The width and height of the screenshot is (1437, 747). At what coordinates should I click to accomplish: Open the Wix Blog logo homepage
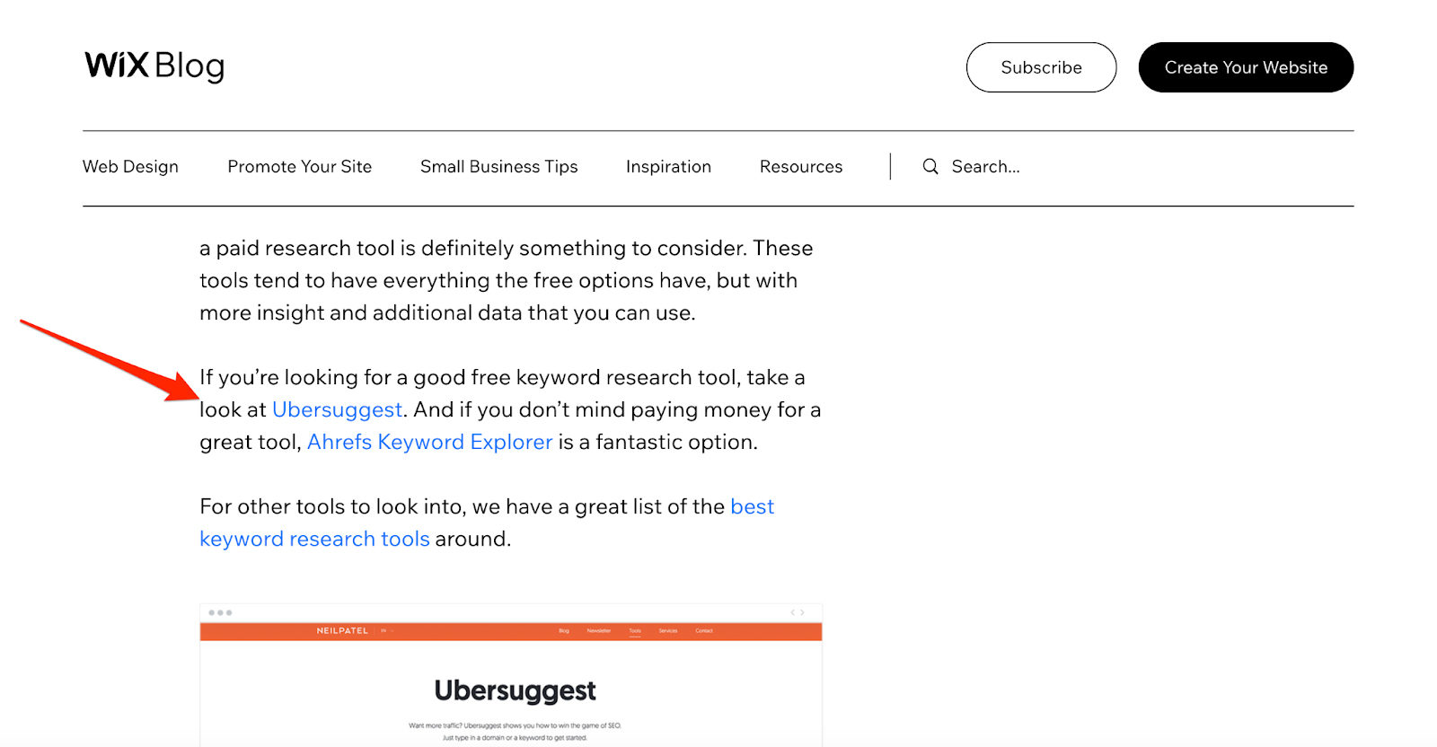pyautogui.click(x=154, y=66)
